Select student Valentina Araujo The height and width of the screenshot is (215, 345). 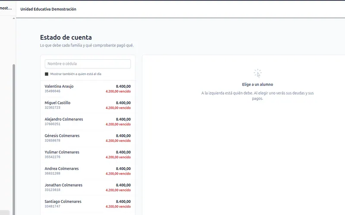coord(88,89)
